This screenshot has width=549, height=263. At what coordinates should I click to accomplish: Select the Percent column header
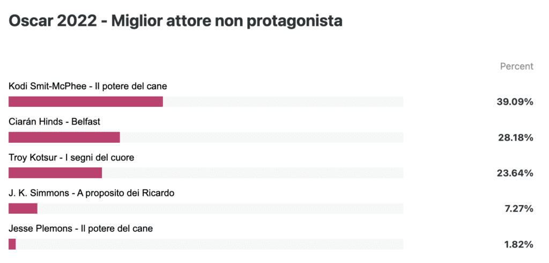(516, 66)
